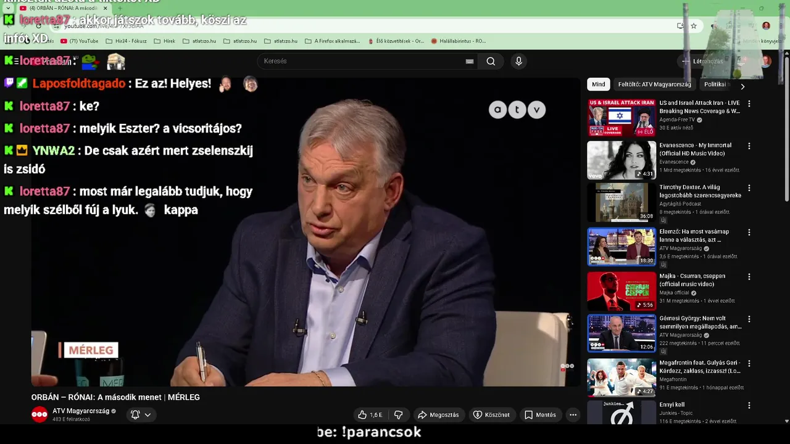Dislike the video with the thumbs down
Viewport: 790px width, 444px height.
399,415
